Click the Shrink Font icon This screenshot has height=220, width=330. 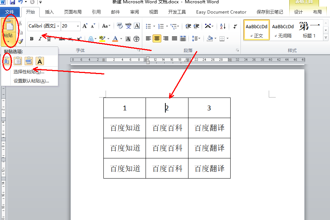[93, 26]
